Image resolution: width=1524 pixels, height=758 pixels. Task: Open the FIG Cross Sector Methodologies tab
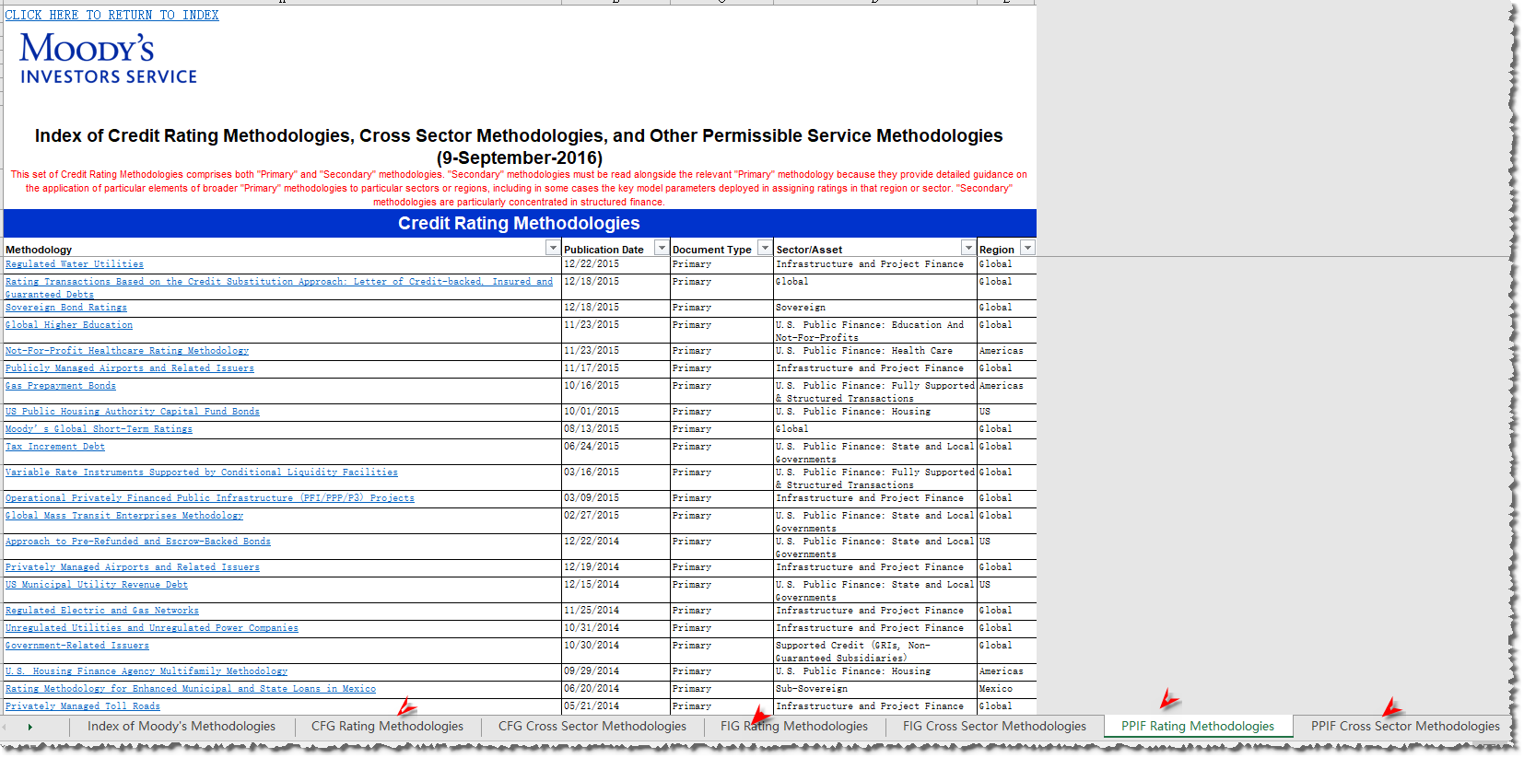coord(994,726)
